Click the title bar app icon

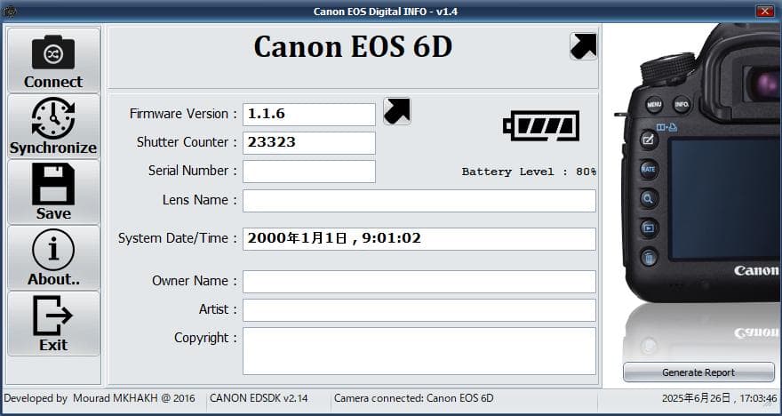tap(9, 11)
